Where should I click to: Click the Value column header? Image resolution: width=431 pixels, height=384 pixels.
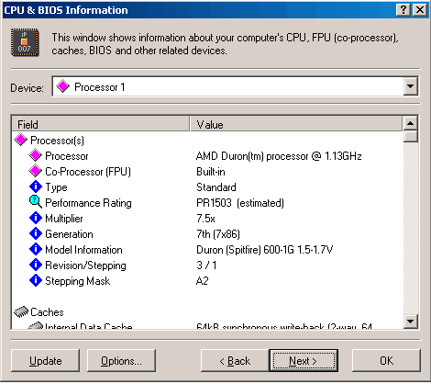click(x=296, y=124)
